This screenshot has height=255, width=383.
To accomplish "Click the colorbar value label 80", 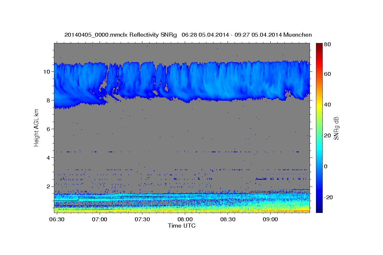I will point(327,45).
